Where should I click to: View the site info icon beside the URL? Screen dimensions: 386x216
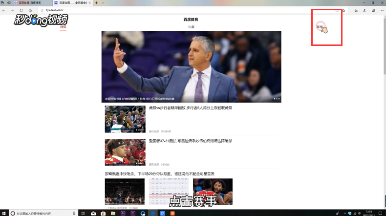coord(42,10)
